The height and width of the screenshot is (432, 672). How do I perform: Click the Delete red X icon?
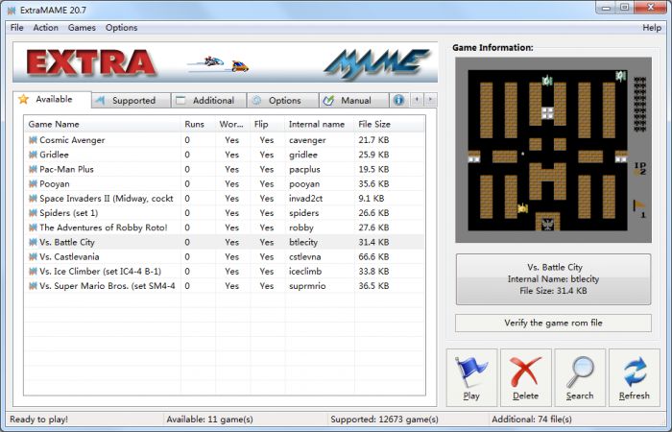click(525, 377)
